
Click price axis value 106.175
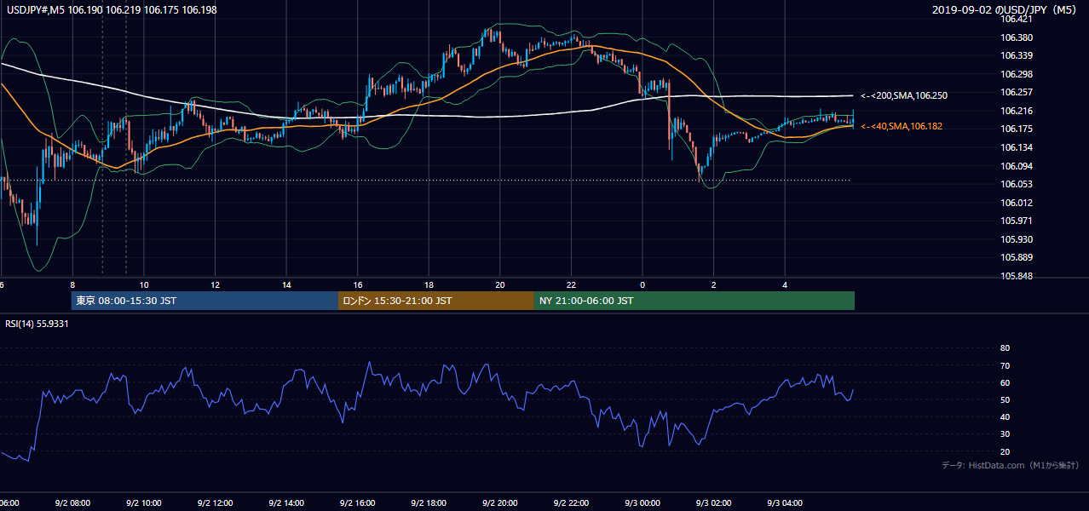coord(1015,129)
